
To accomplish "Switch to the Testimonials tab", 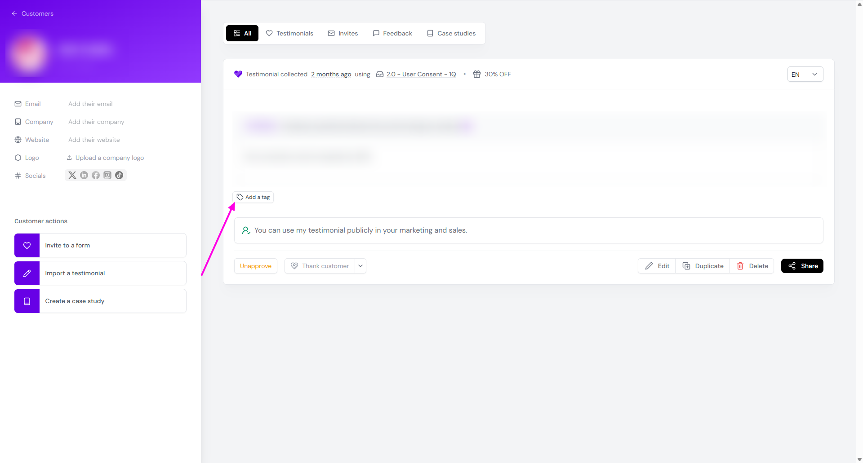I will [289, 33].
